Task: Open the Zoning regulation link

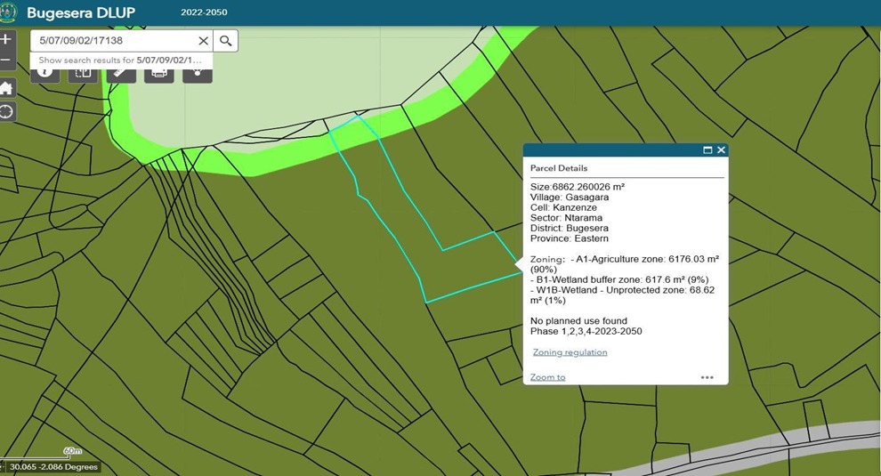Action: point(570,352)
